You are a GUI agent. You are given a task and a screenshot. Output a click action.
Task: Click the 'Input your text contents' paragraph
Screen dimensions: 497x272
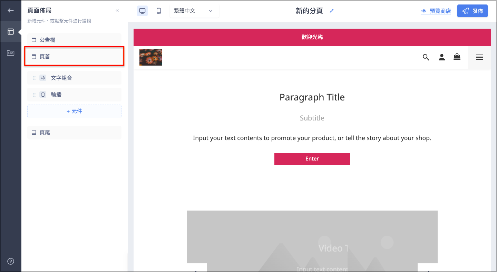coord(312,138)
